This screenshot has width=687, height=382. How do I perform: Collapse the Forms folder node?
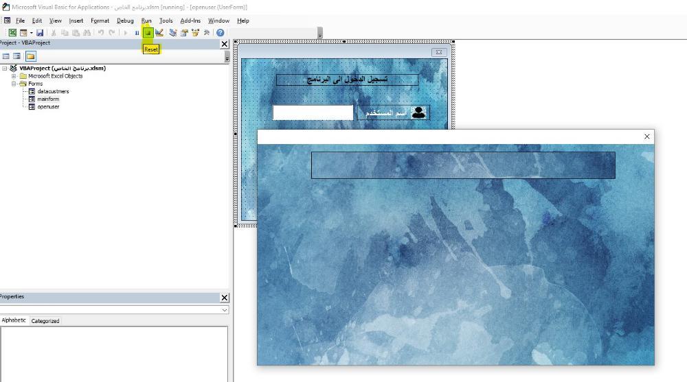[x=14, y=84]
